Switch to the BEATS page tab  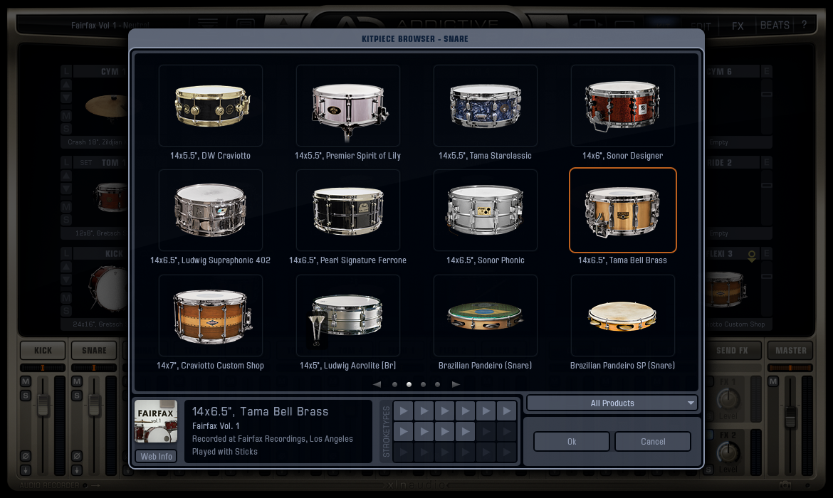(775, 26)
